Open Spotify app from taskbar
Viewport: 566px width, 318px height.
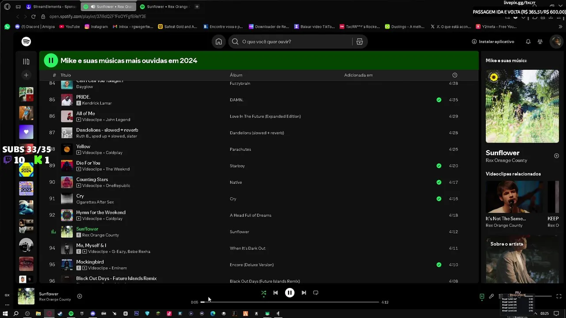point(71,314)
